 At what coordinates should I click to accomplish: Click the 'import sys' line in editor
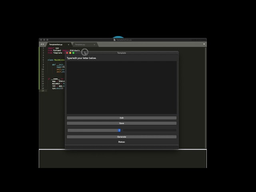click(x=53, y=48)
